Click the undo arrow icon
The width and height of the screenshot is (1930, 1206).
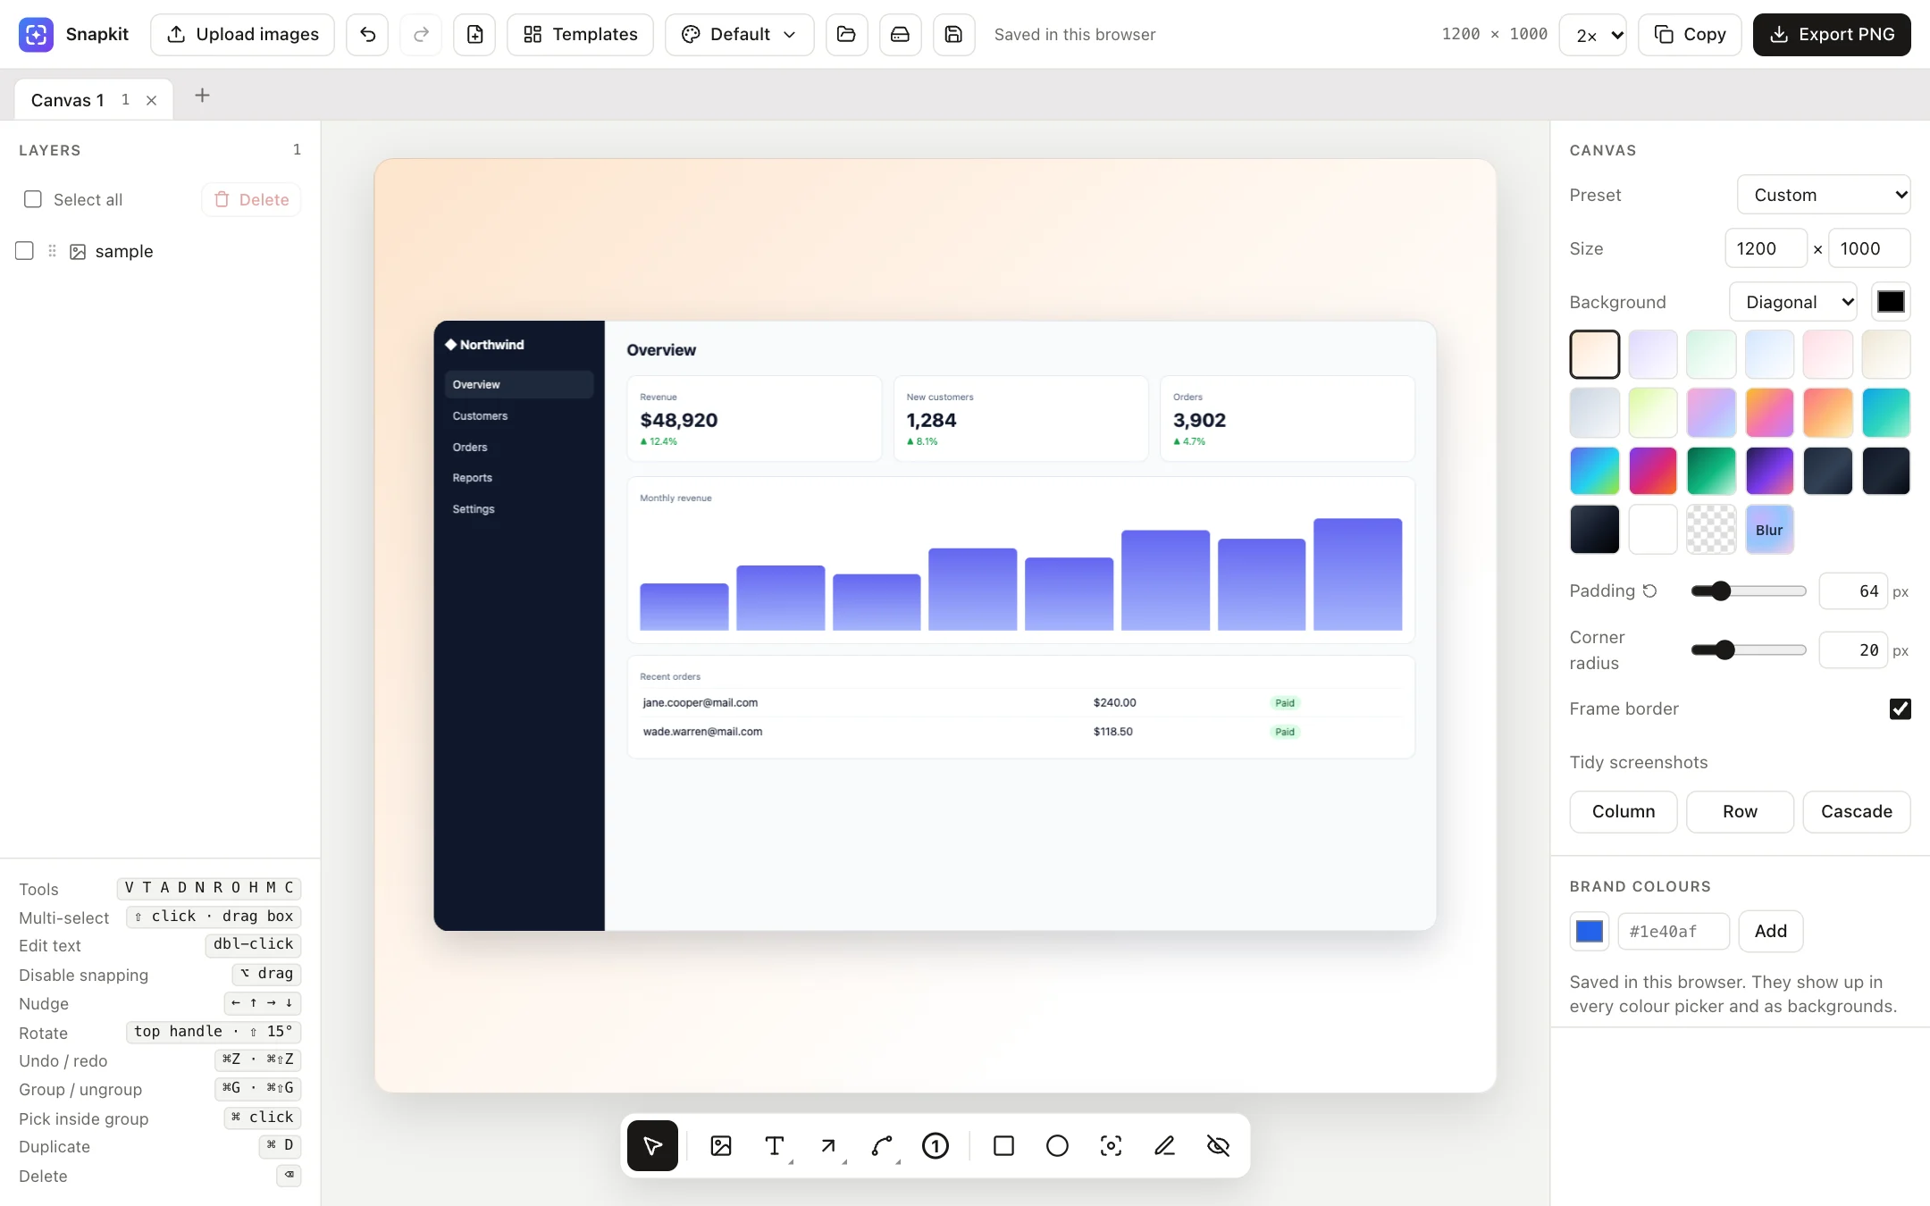367,34
